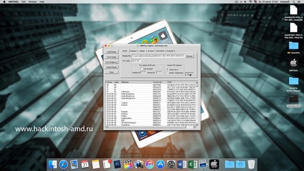
Task: Switch to the Extract tab
Action: click(151, 51)
